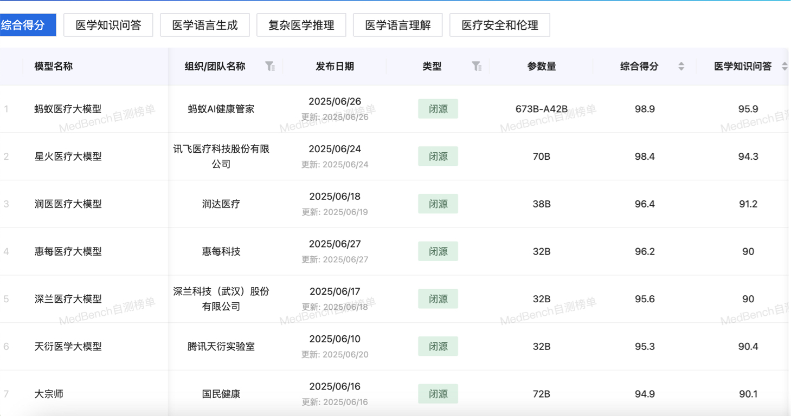
Task: Click release date 2025/06/26
Action: pos(335,101)
